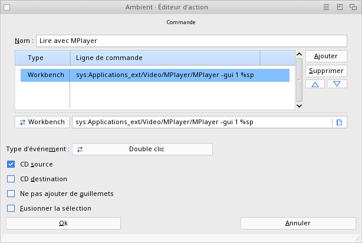This screenshot has width=362, height=243.
Task: Click the zoom window icon in title bar
Action: point(340,7)
